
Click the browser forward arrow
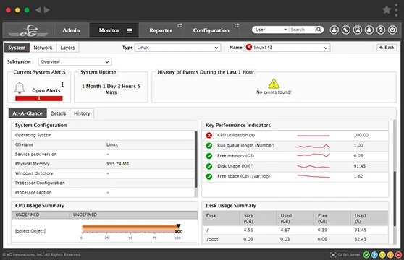pos(46,10)
